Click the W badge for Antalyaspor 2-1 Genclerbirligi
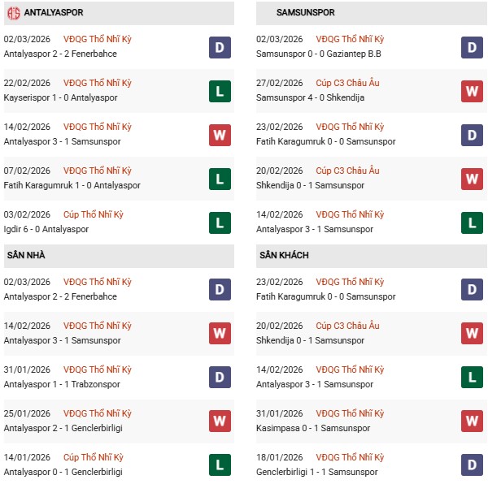 pos(220,421)
